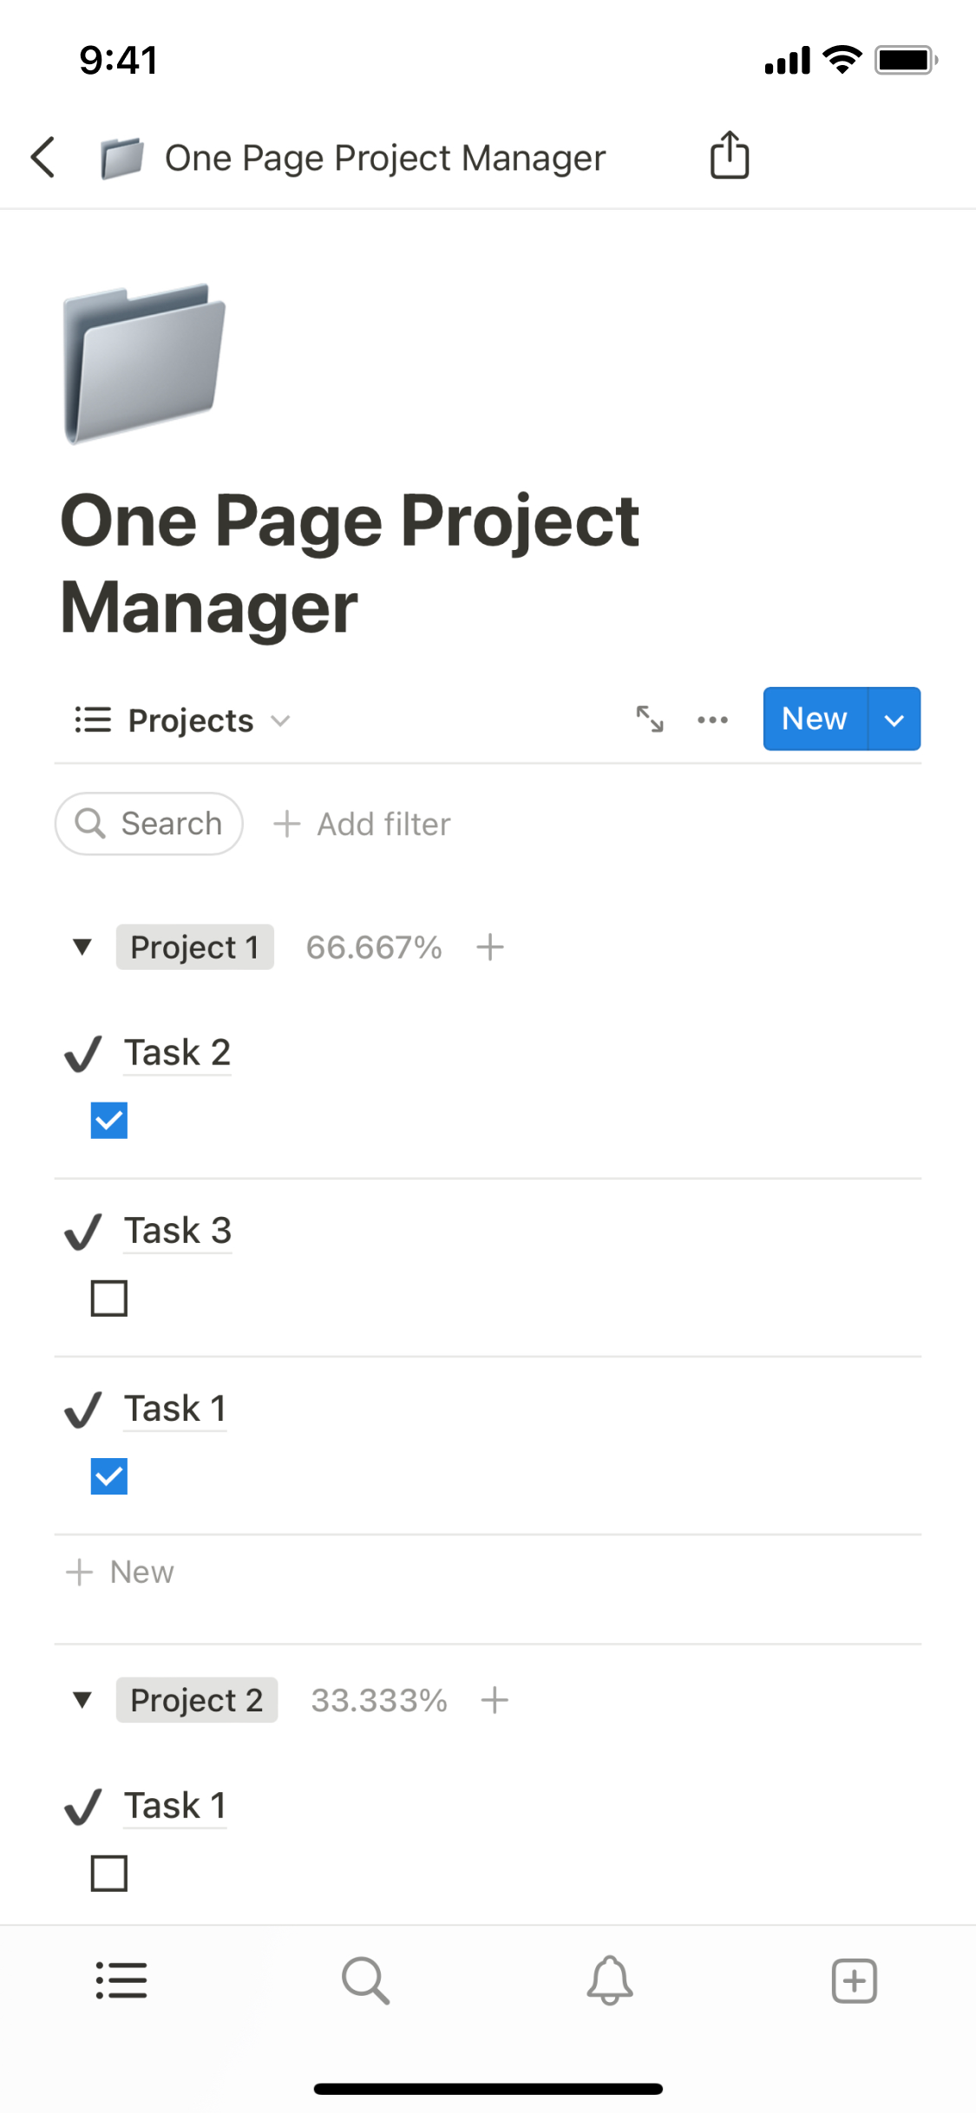Tap the Search field in database
976x2113 pixels.
(x=149, y=823)
